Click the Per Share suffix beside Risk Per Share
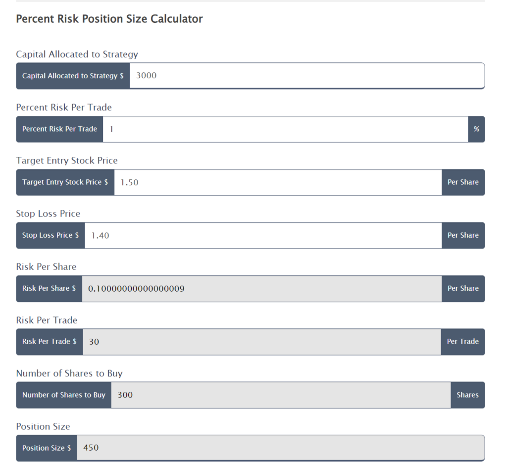Image resolution: width=507 pixels, height=469 pixels. [463, 289]
